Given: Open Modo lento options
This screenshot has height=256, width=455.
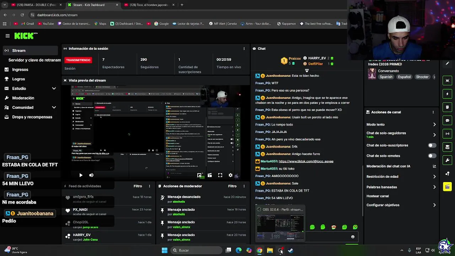Looking at the screenshot, I should (401, 125).
